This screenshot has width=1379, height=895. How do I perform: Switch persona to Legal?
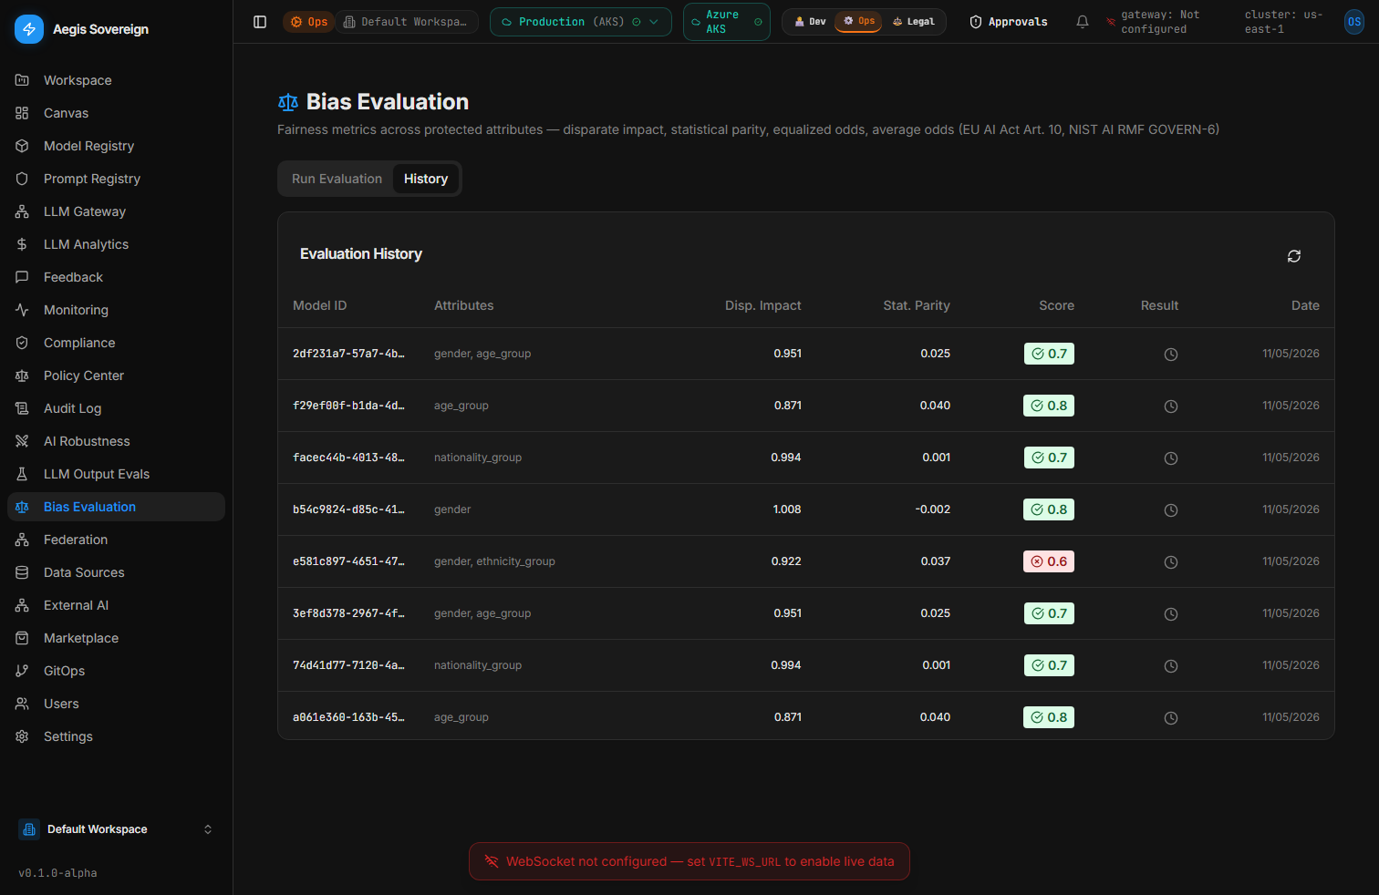pos(913,22)
